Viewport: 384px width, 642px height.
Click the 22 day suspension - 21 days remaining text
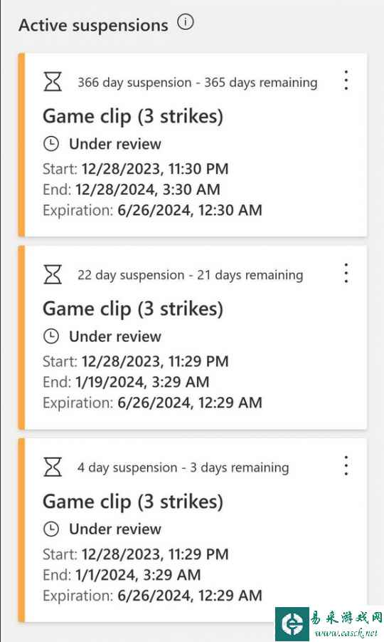click(191, 275)
